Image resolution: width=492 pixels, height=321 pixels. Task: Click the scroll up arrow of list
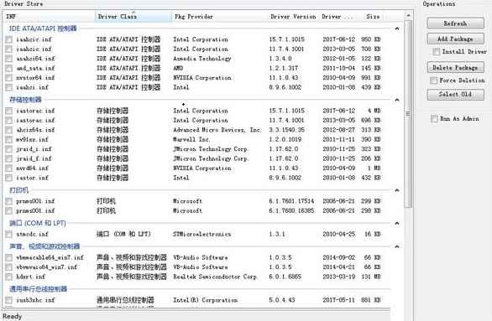click(408, 15)
